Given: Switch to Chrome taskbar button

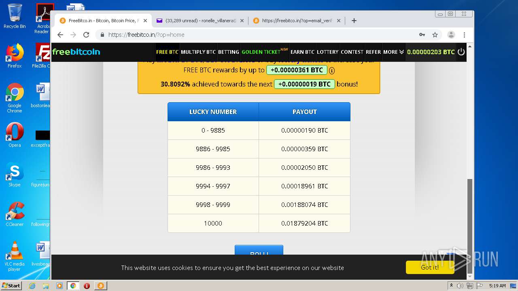Looking at the screenshot, I should tap(73, 286).
